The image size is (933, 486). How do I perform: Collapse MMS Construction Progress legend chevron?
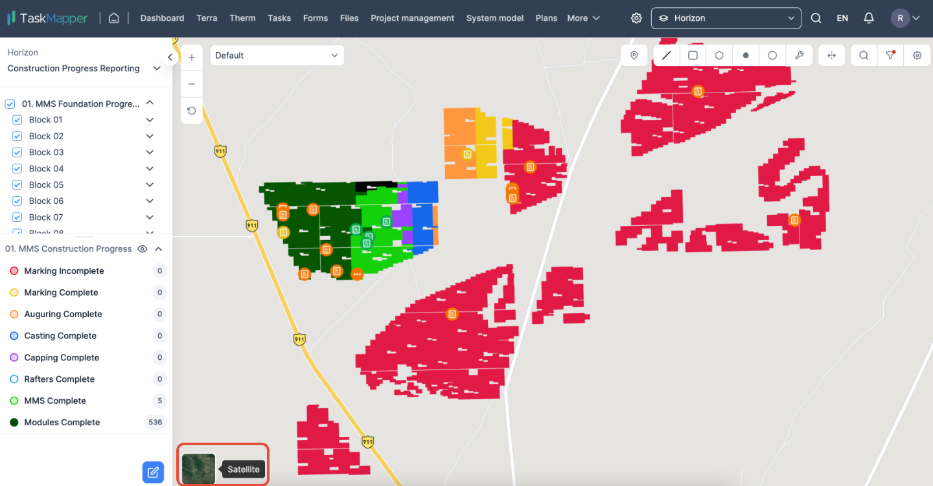coord(158,249)
